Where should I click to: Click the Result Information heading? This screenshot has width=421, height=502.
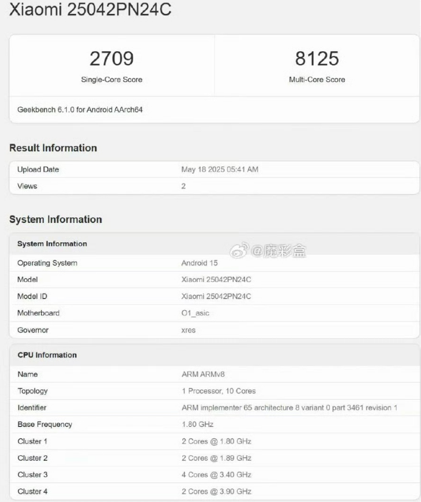[53, 148]
